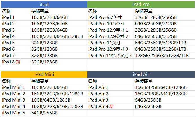Select 存储容量 column header under iPad Pro section
This screenshot has width=196, height=117.
164,11
